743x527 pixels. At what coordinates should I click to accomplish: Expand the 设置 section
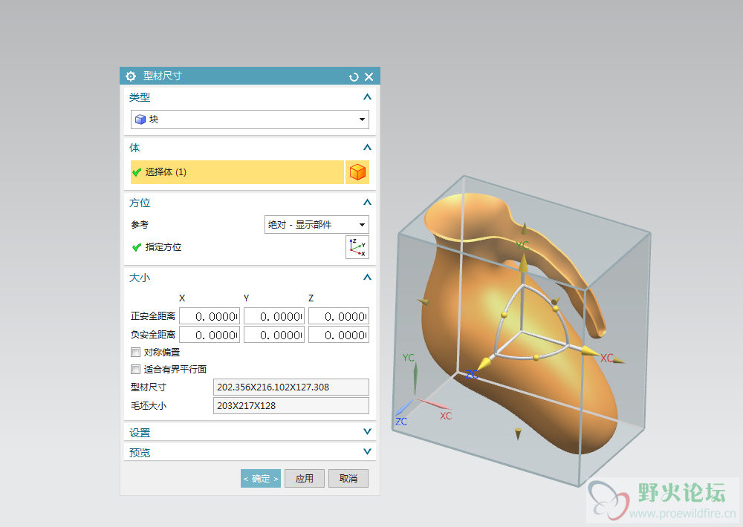pyautogui.click(x=367, y=432)
